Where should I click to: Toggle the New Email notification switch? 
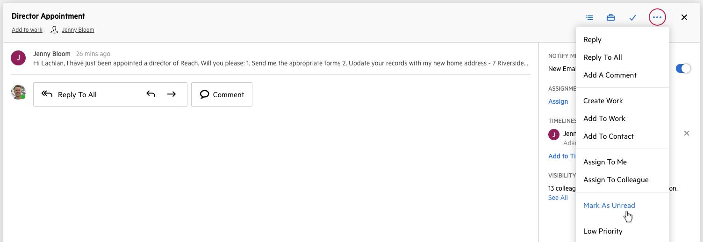(x=682, y=69)
